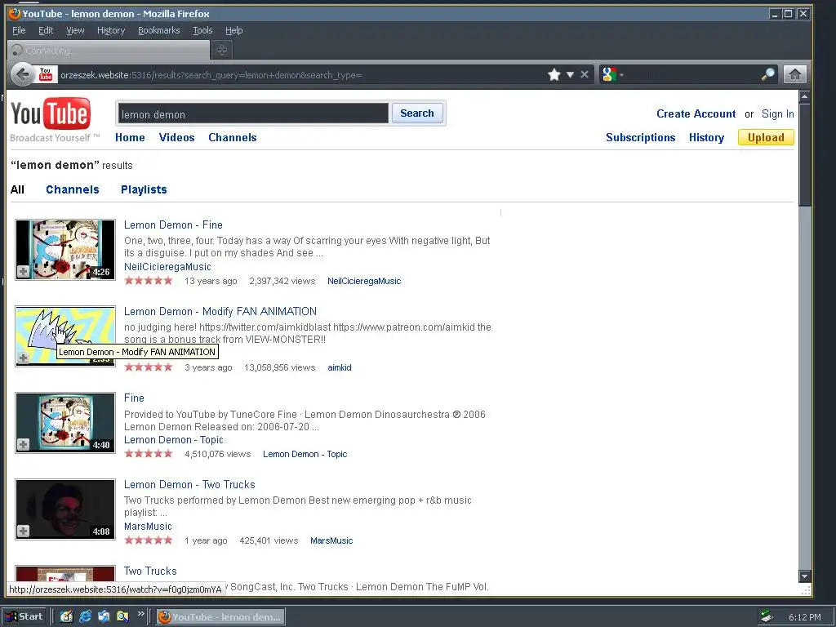Open the address bar history dropdown arrow

570,74
